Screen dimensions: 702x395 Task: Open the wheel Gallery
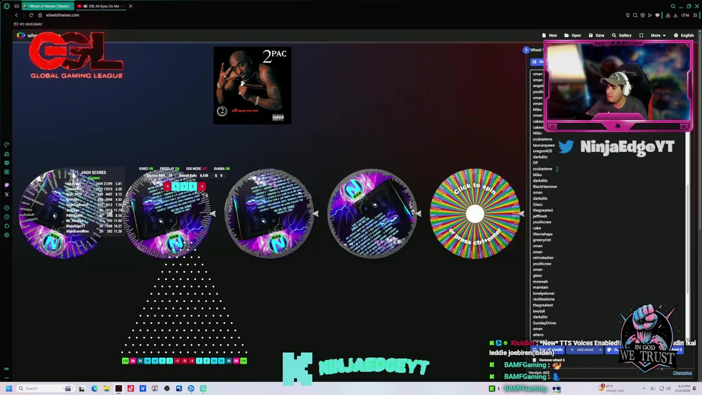(621, 35)
